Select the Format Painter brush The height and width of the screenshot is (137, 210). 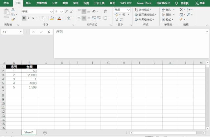[13, 19]
